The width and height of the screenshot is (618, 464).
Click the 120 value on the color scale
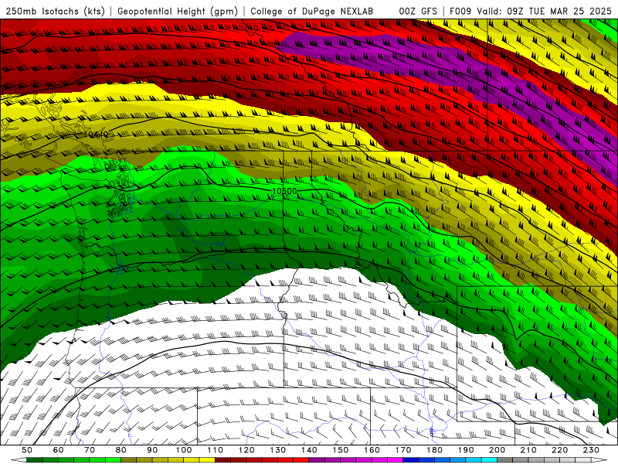[246, 450]
